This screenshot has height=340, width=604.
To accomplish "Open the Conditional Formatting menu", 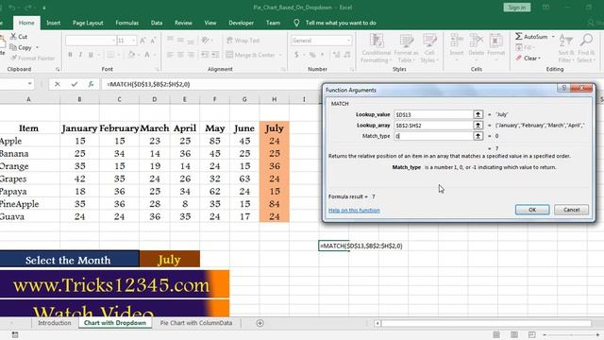I will click(x=377, y=48).
